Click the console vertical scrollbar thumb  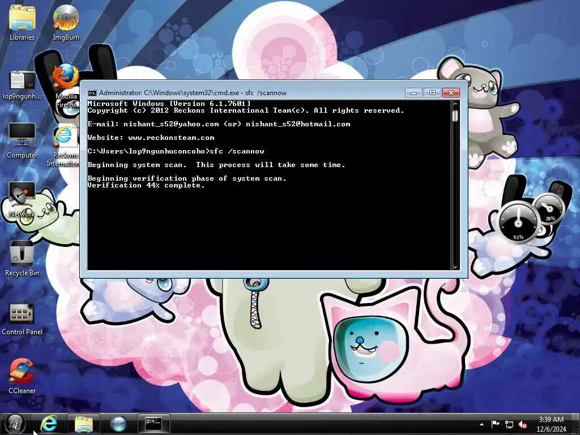455,116
